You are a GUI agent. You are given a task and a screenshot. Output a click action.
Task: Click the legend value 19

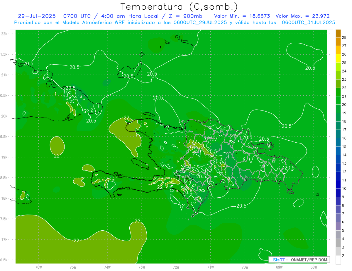point(344,113)
